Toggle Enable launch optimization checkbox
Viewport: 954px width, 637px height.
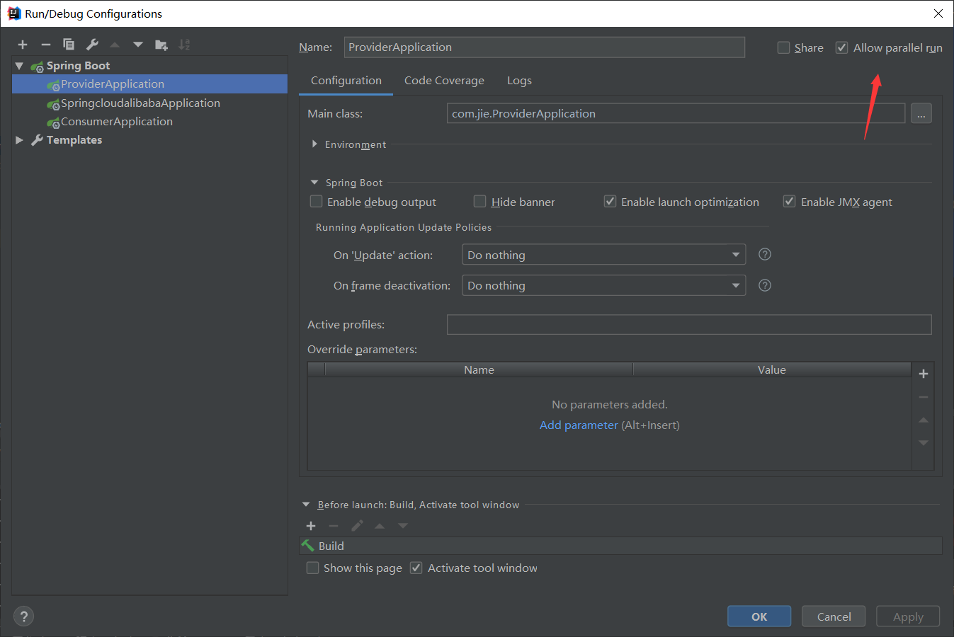(610, 202)
